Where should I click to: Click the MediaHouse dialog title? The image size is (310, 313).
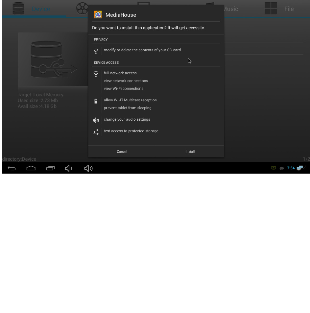pyautogui.click(x=121, y=15)
